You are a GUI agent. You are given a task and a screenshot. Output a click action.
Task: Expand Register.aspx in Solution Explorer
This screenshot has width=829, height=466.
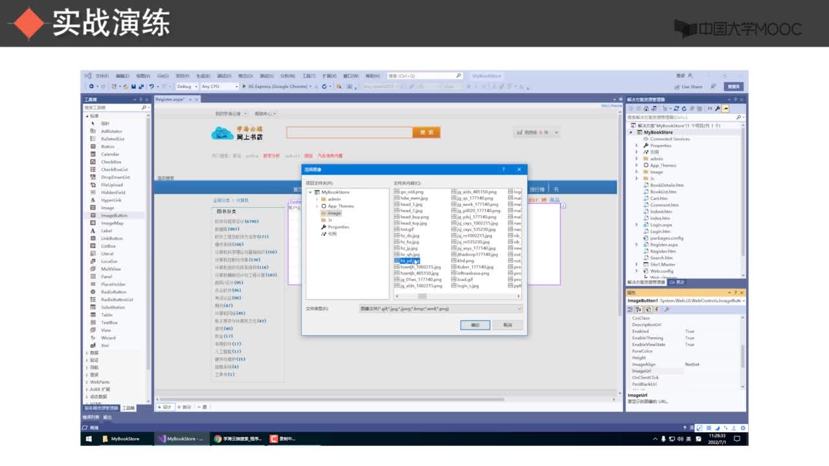(637, 245)
